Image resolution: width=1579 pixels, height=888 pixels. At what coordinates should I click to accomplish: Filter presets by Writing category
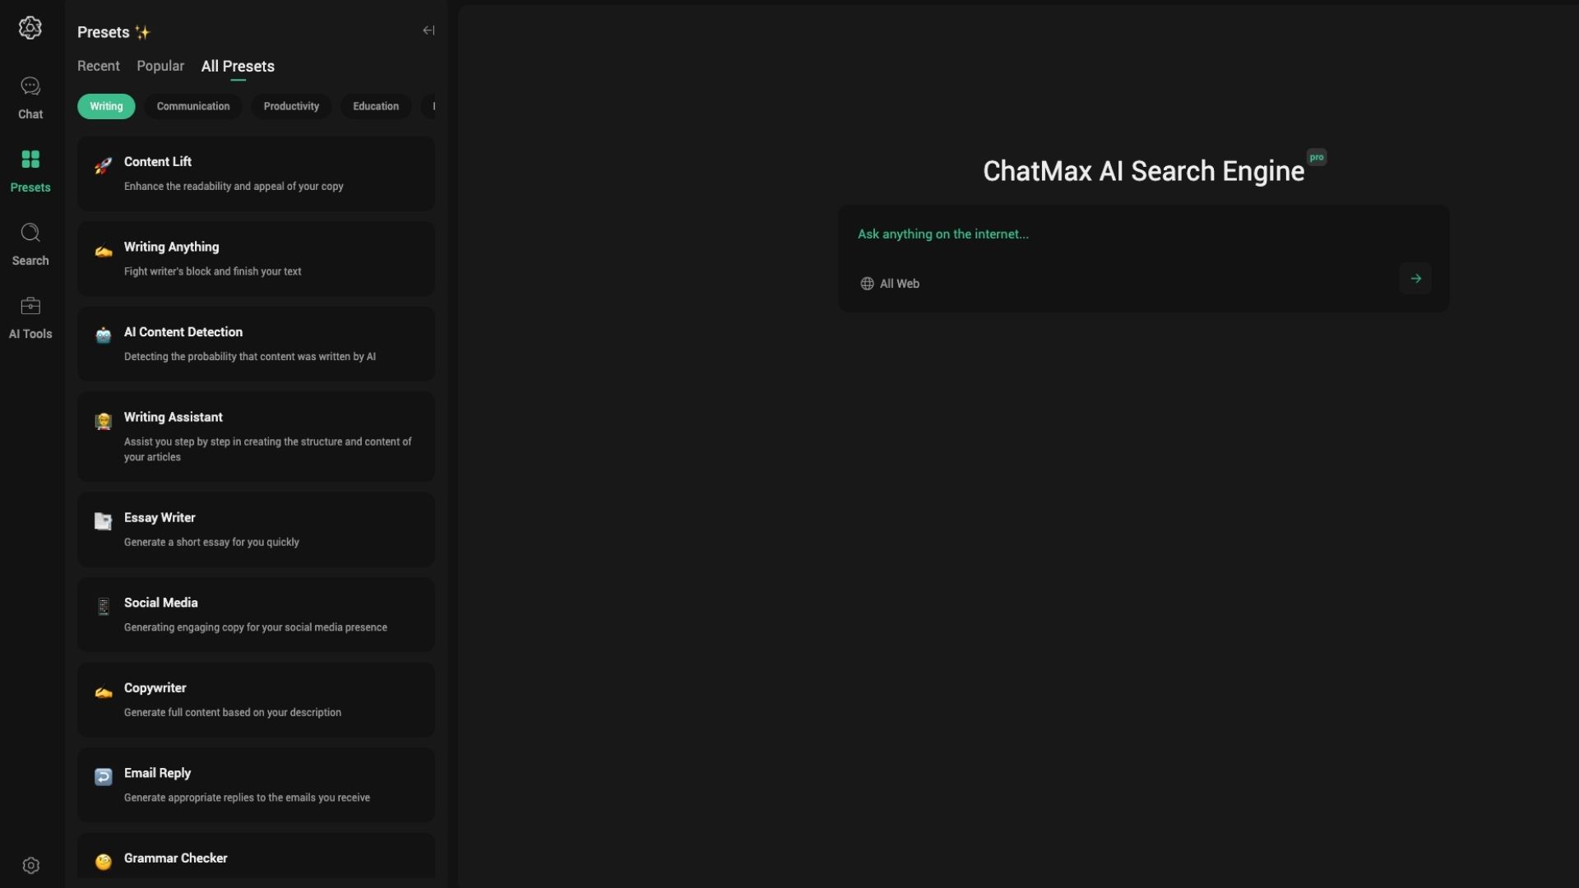(106, 106)
